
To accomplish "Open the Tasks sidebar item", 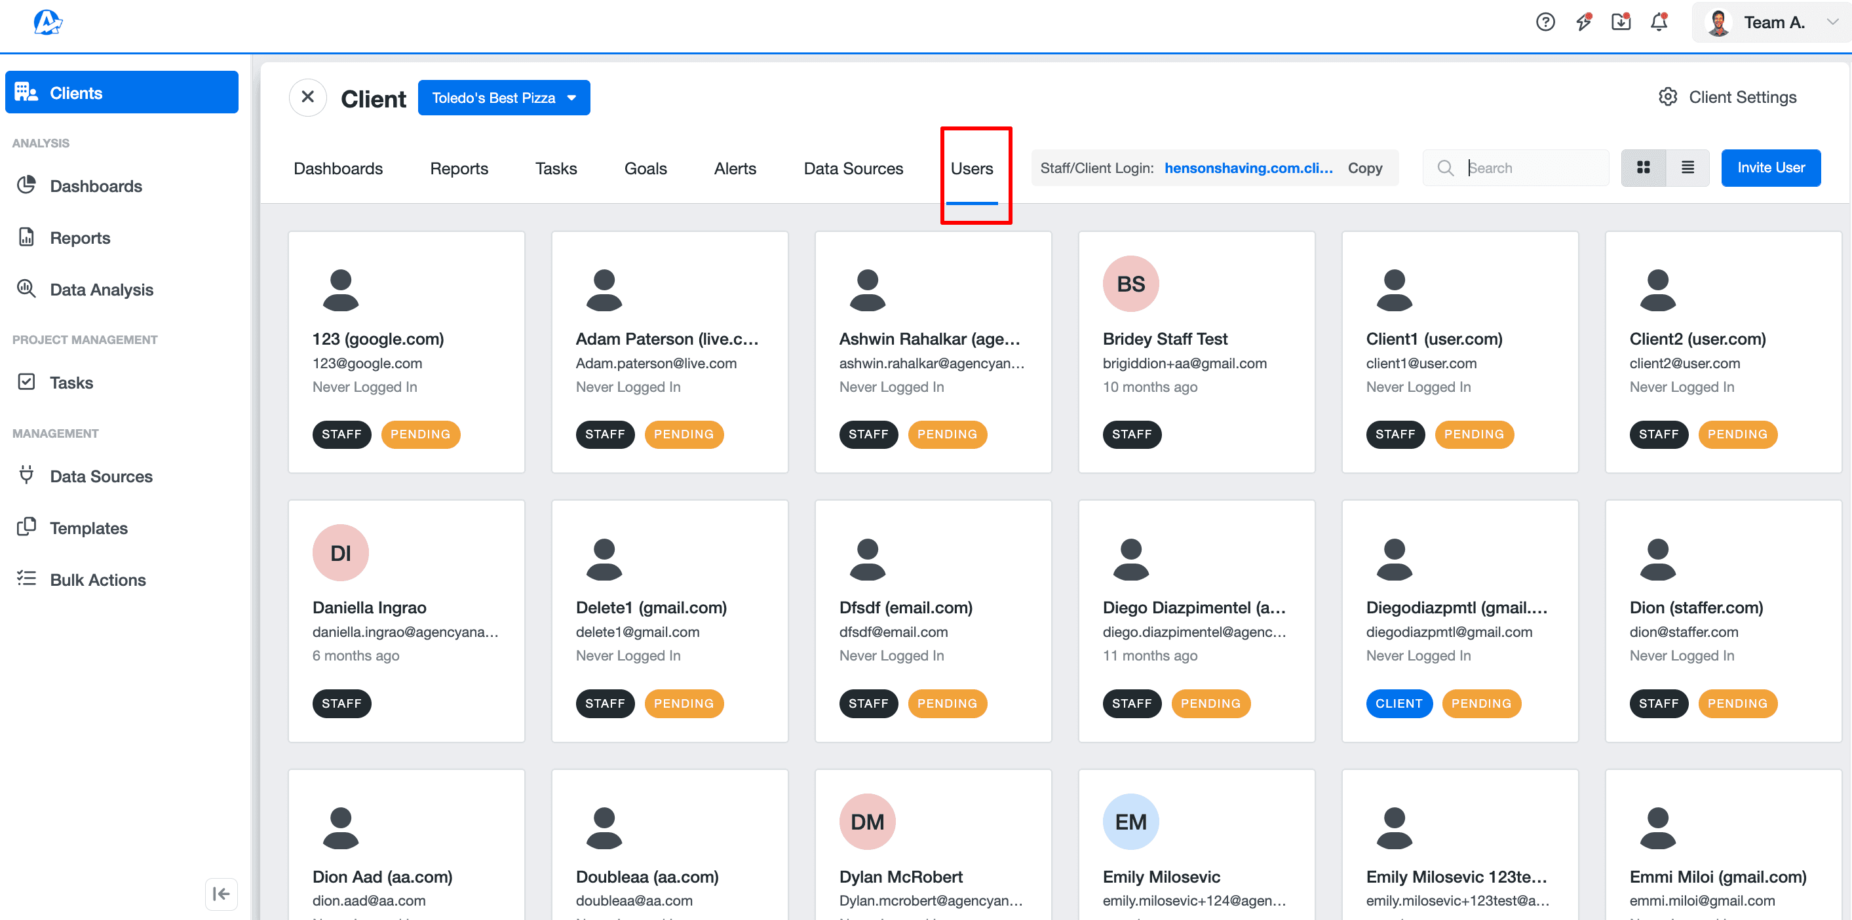I will tap(71, 383).
